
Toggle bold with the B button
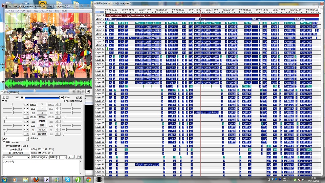pos(69,157)
